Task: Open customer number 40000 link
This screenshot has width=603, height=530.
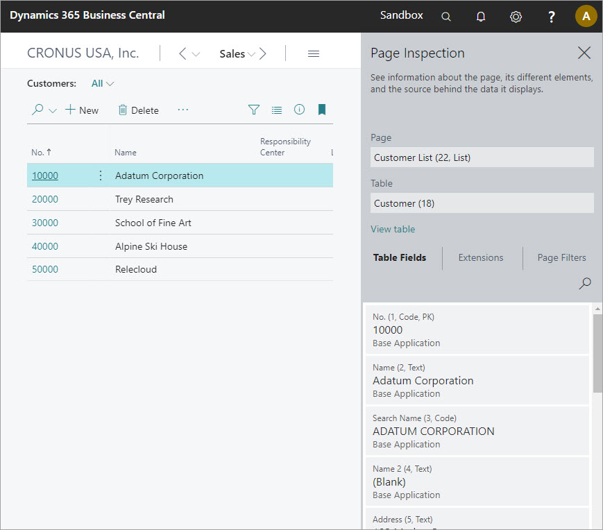Action: tap(45, 246)
